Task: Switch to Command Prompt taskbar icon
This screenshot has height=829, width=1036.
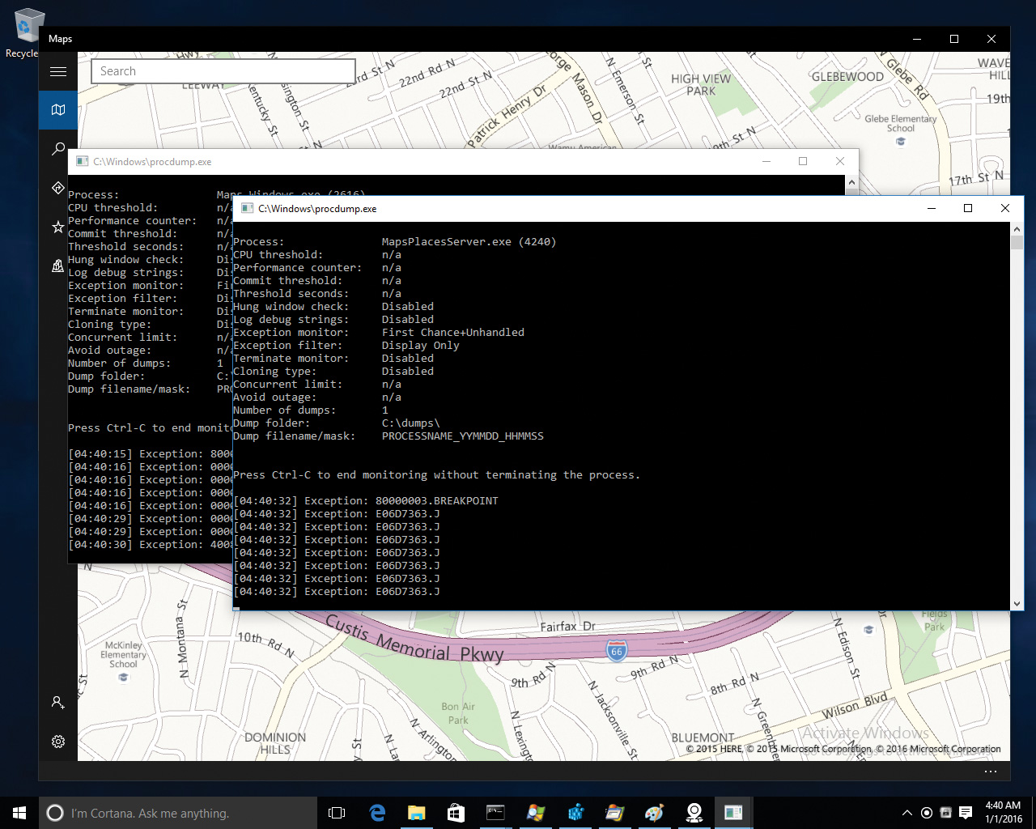Action: (495, 813)
